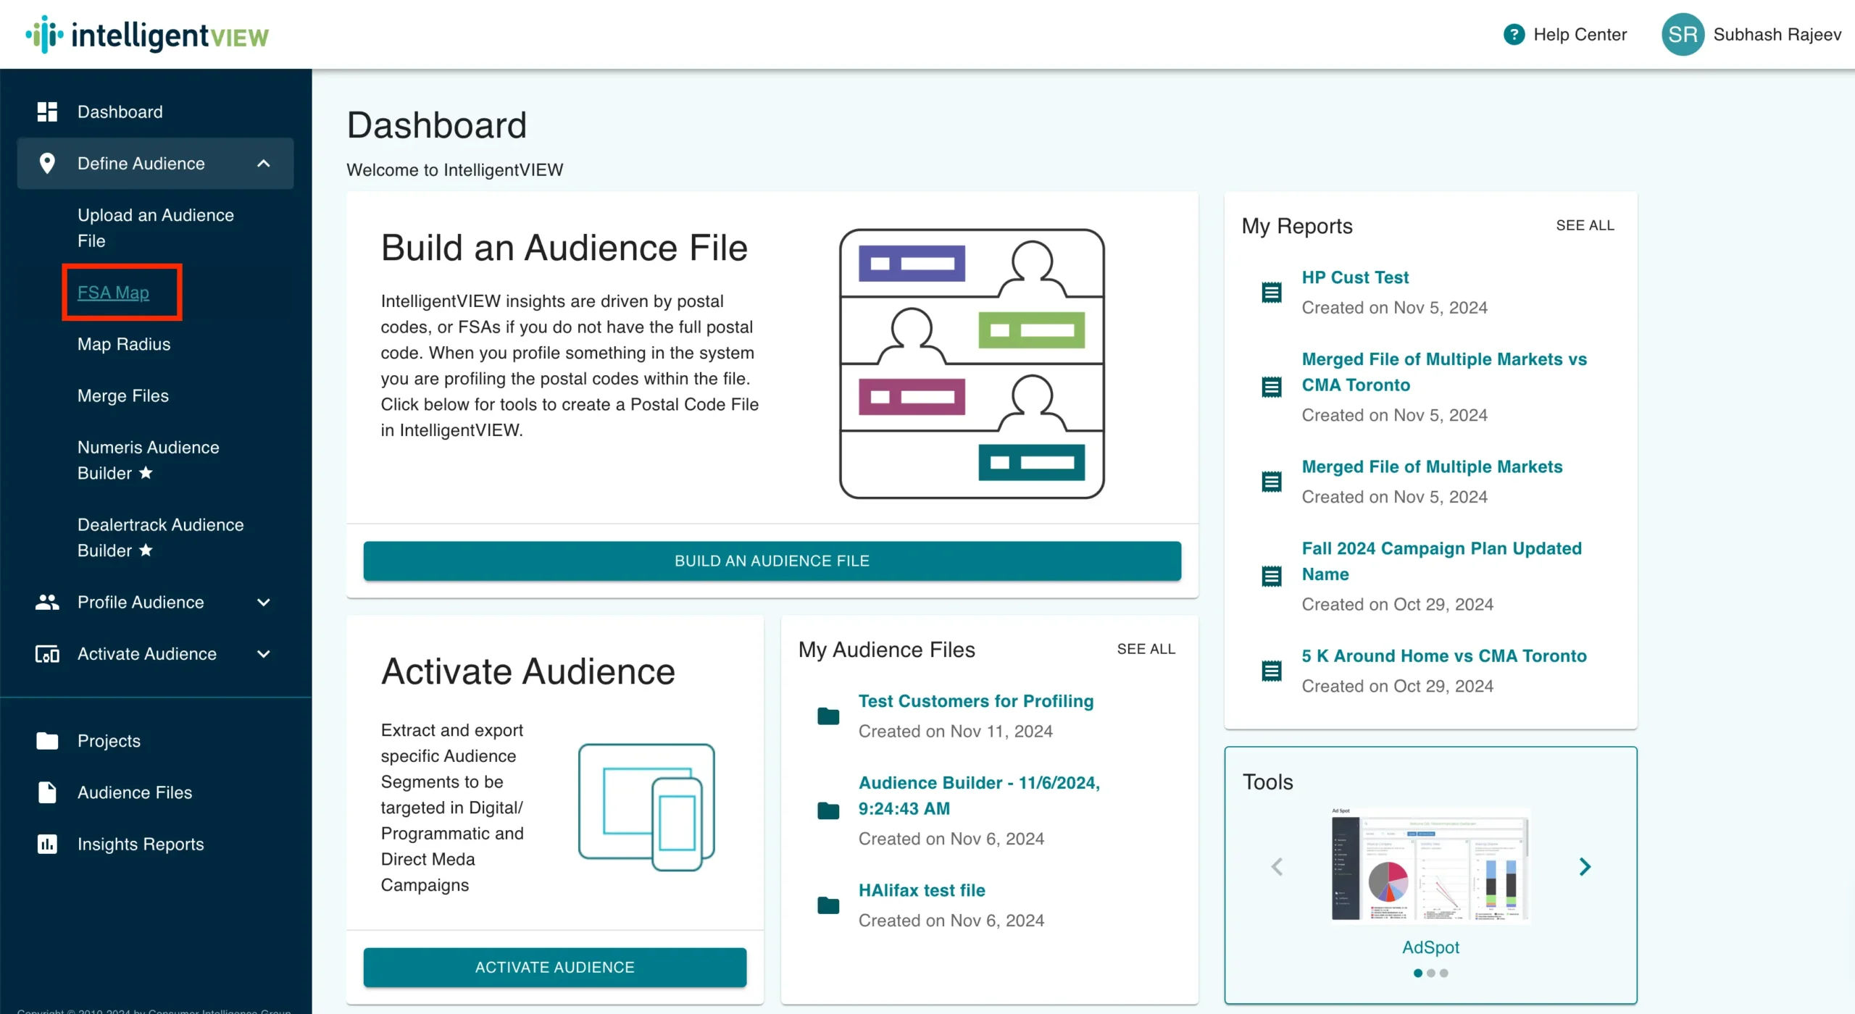Click the second carousel pagination dot
Screen dimensions: 1855x1014
point(1431,973)
